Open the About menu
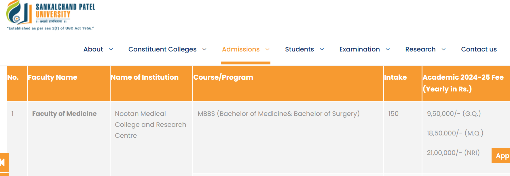The height and width of the screenshot is (176, 510). click(x=93, y=49)
